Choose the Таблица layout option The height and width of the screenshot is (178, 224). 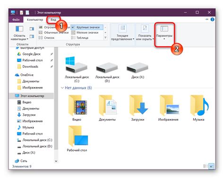80,38
